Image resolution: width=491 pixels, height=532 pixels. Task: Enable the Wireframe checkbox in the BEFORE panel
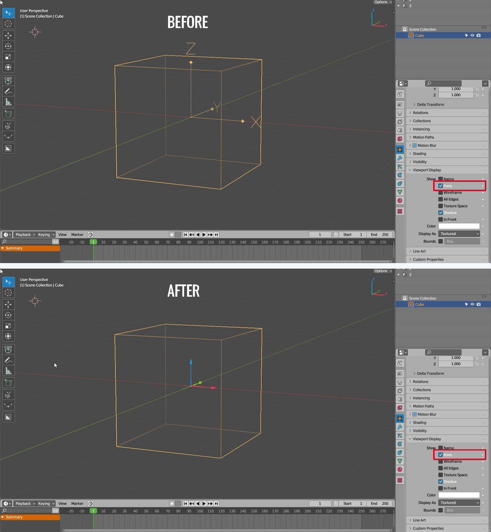tap(440, 193)
